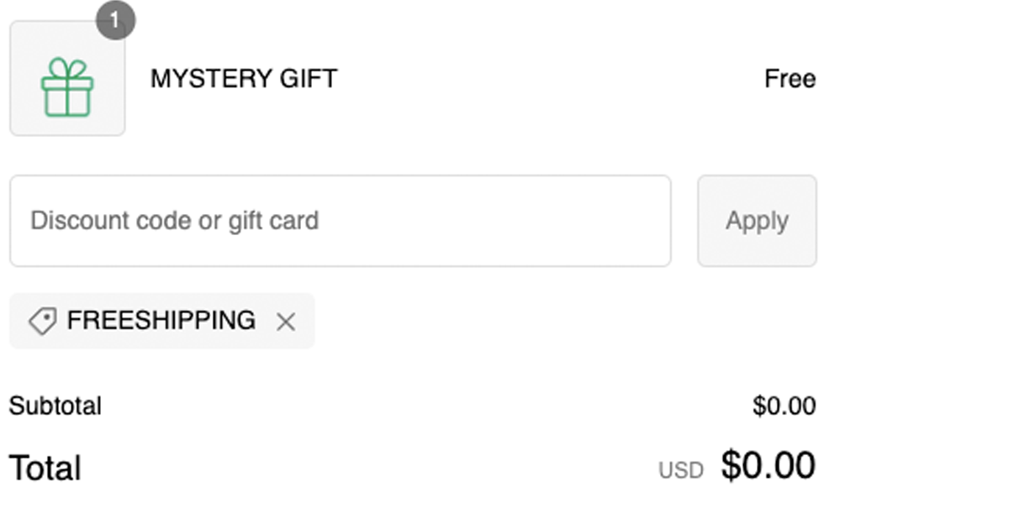Click the Free price label
The image size is (1009, 529).
click(790, 78)
